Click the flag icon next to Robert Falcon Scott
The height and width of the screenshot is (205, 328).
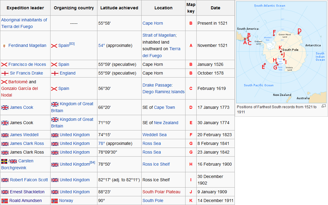(5, 180)
